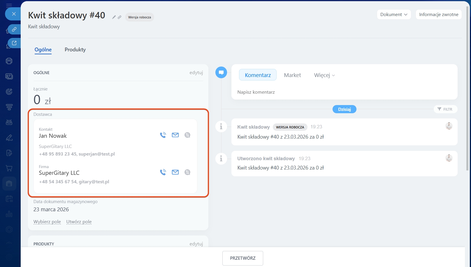Call Jan Nowak using the phone icon

(x=163, y=135)
